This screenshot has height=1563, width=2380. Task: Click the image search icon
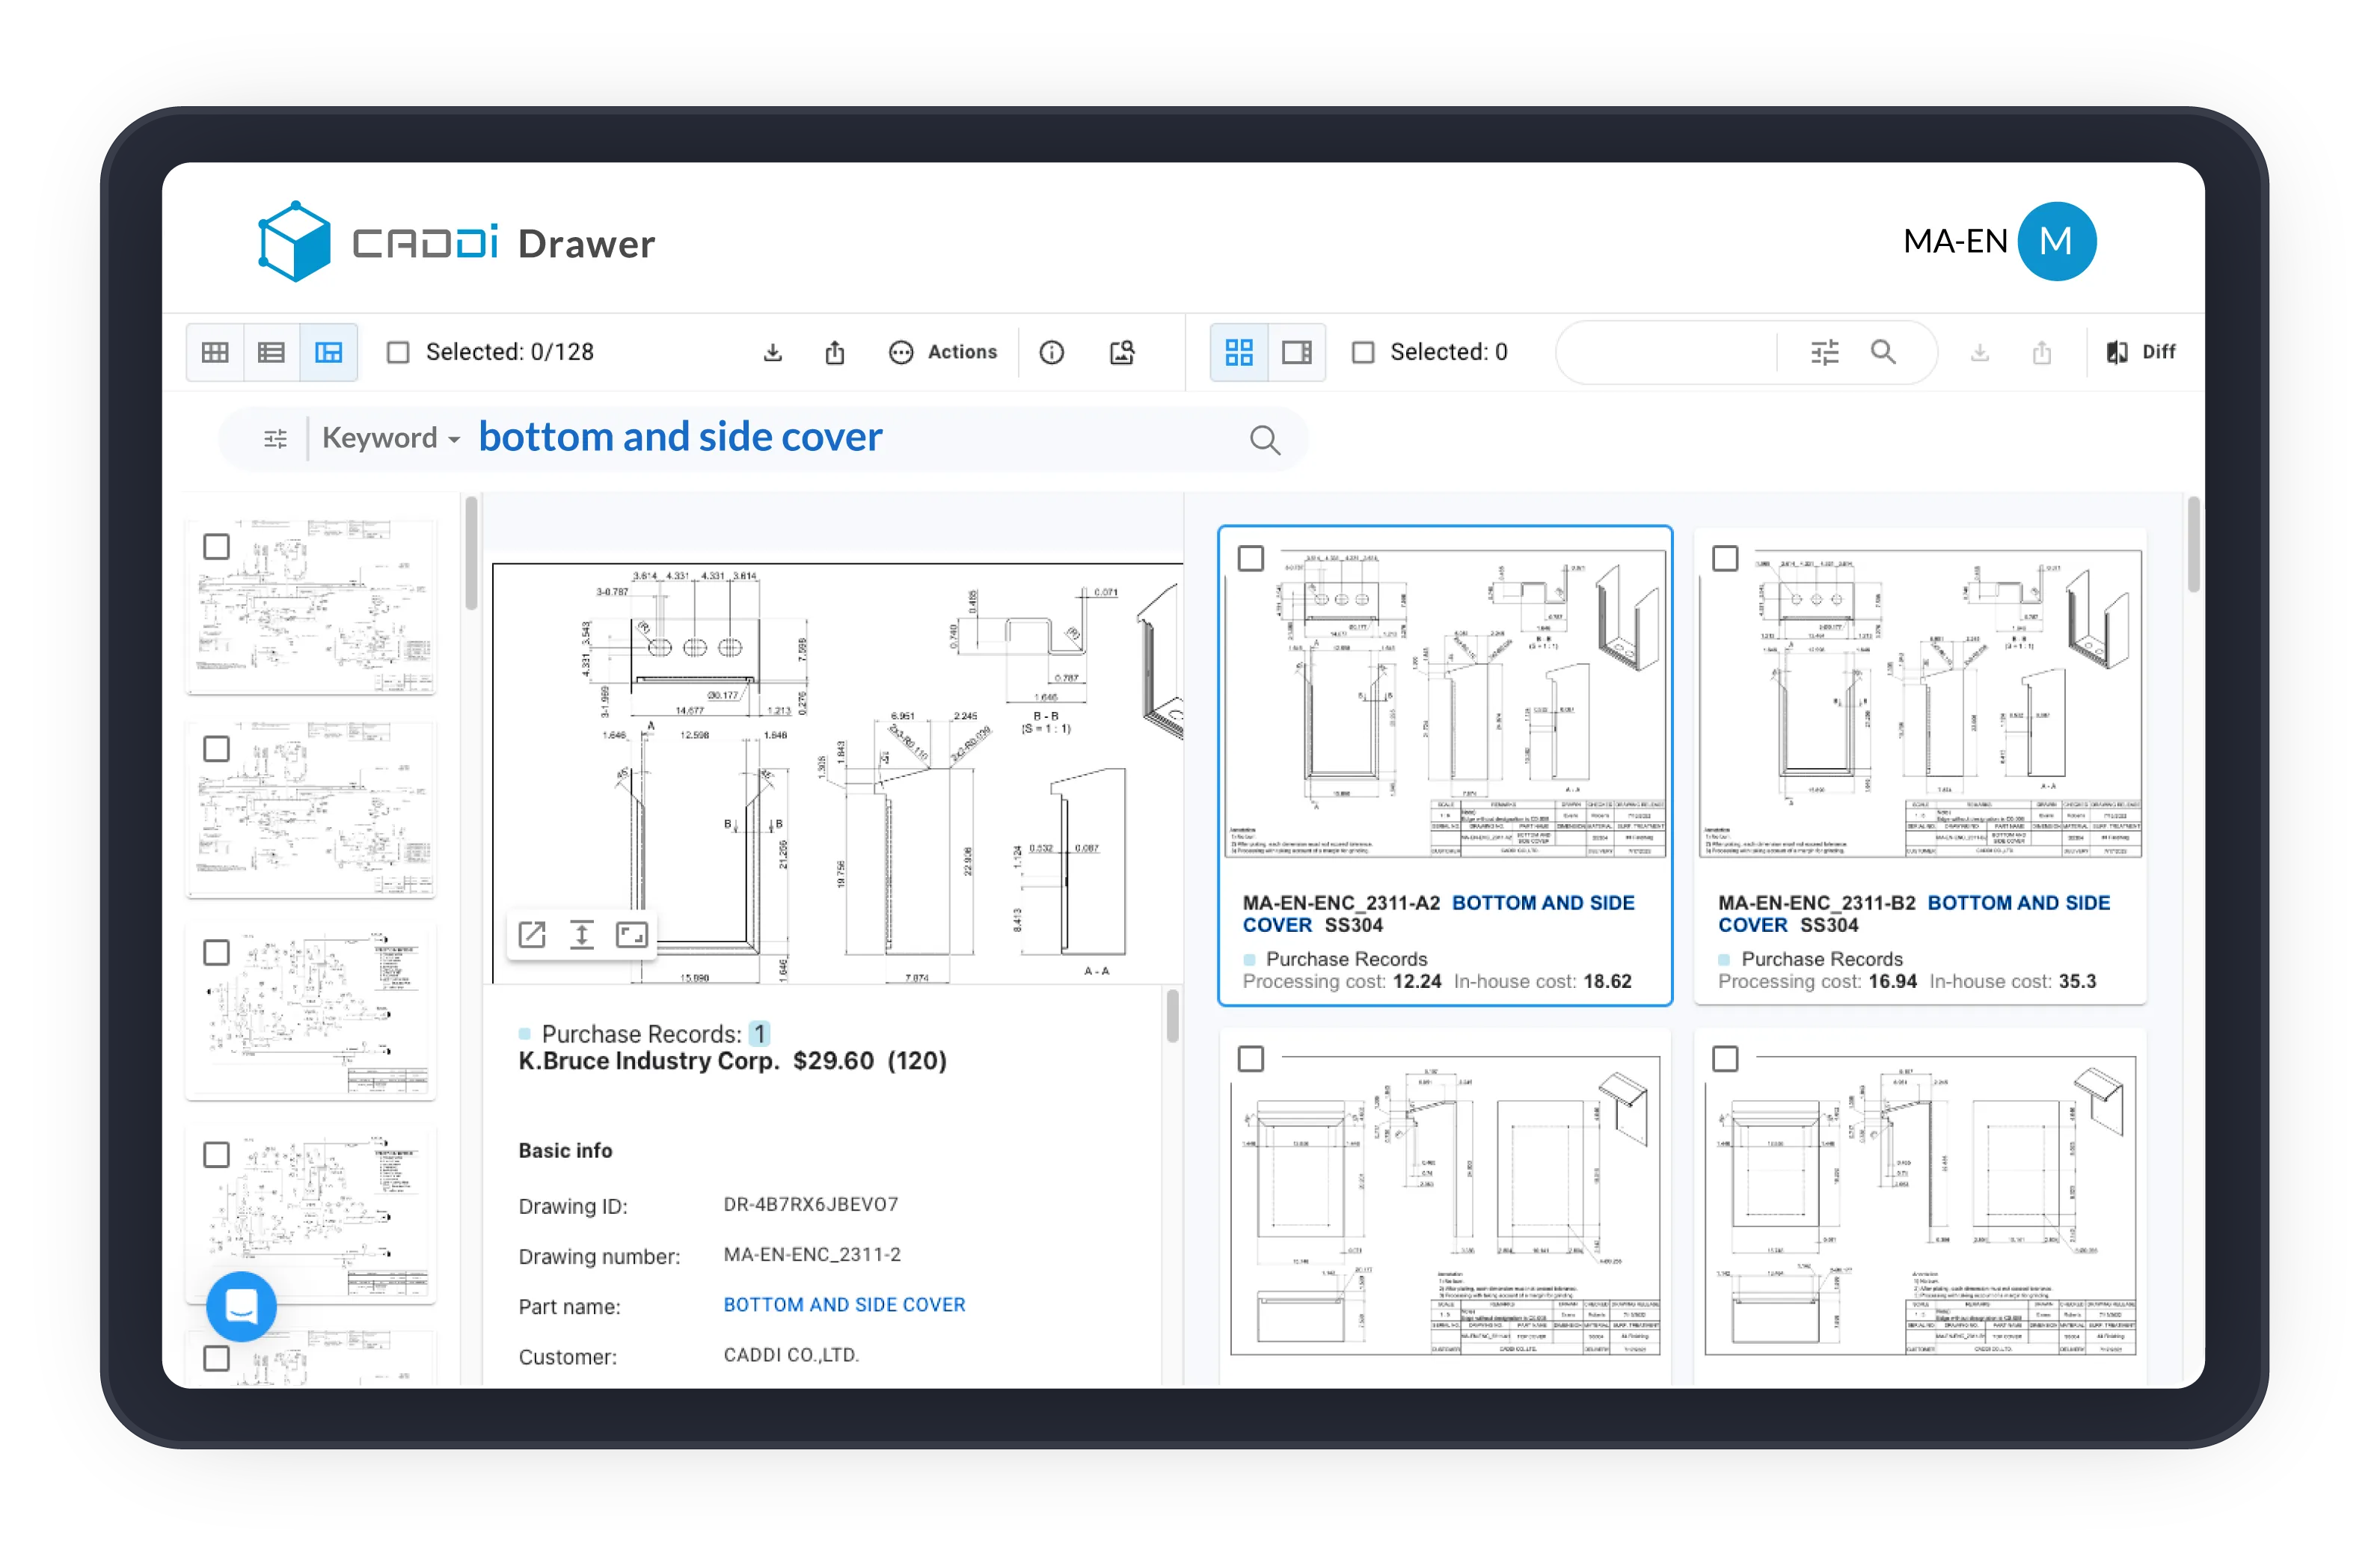(x=1122, y=352)
